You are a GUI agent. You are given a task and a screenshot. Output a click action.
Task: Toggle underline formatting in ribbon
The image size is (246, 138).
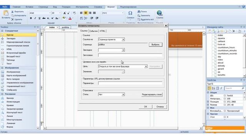click(x=39, y=18)
